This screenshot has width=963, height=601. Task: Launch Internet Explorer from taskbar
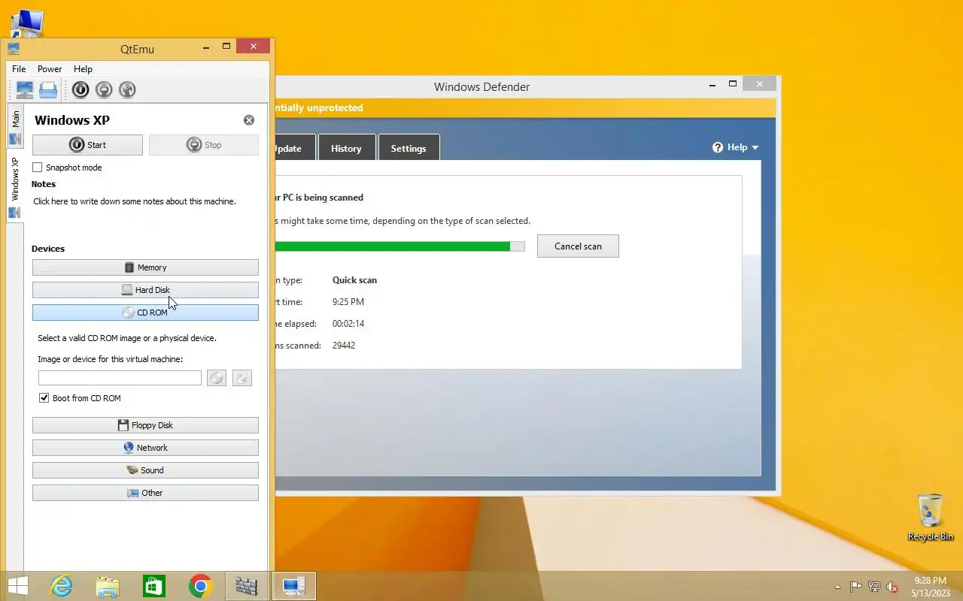[x=61, y=586]
